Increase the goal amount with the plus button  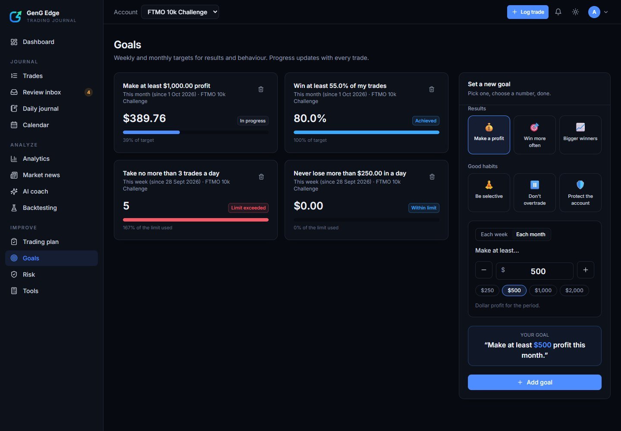coord(586,270)
